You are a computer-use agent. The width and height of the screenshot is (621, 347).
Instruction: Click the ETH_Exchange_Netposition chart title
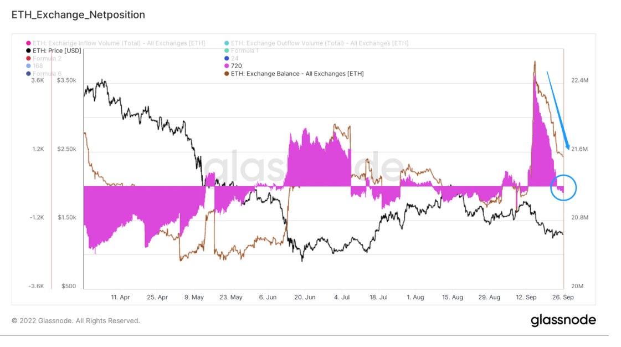[x=78, y=15]
